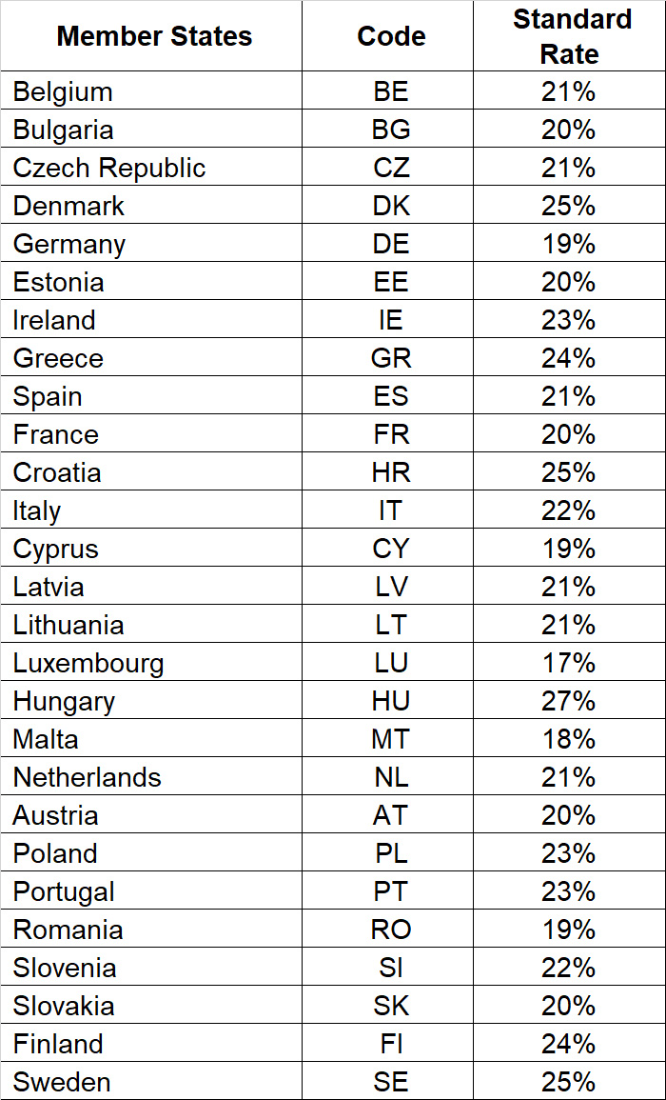The height and width of the screenshot is (1100, 666).
Task: Select the MT code cell
Action: click(x=391, y=739)
